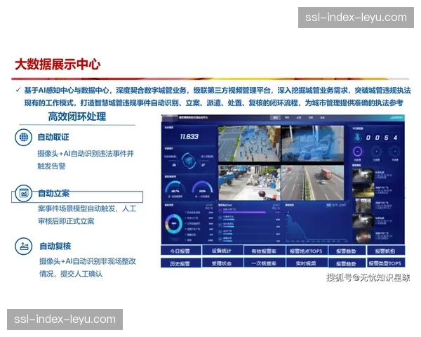Open the street vendors and scooter video feed
Screen dimensions: 421x337
(249, 183)
